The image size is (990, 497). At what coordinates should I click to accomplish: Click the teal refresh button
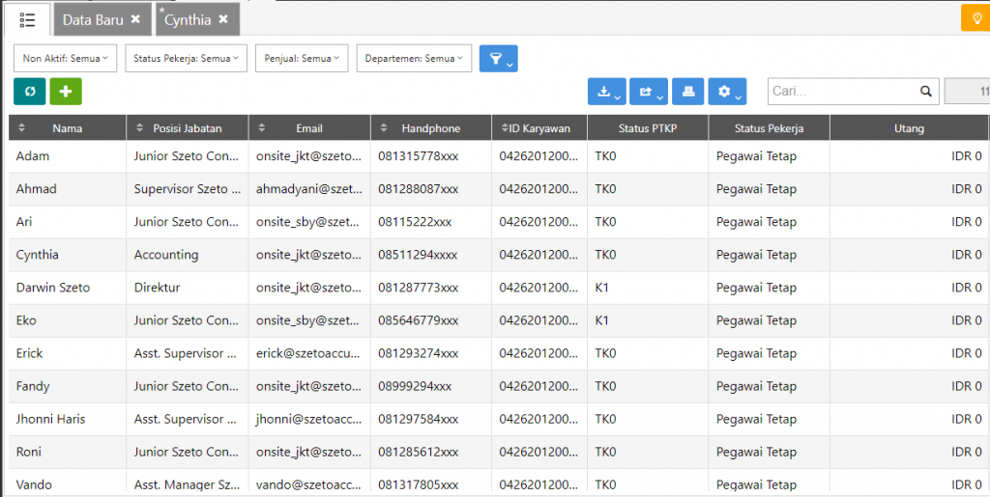30,91
